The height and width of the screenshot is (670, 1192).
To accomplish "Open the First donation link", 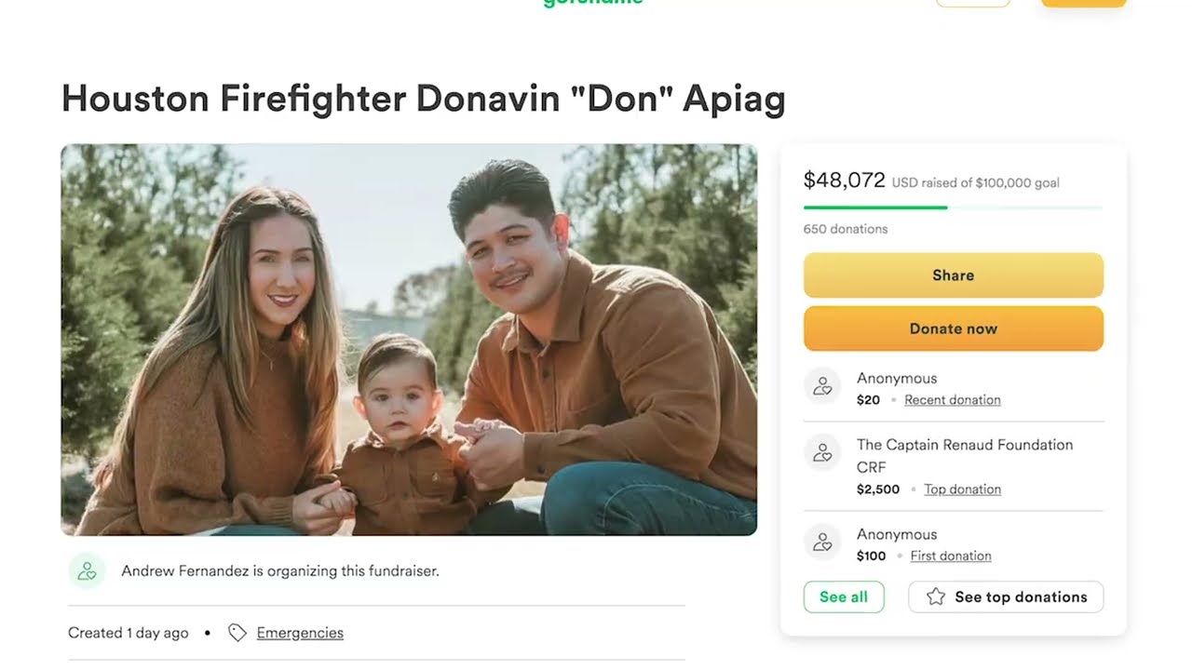I will 951,556.
